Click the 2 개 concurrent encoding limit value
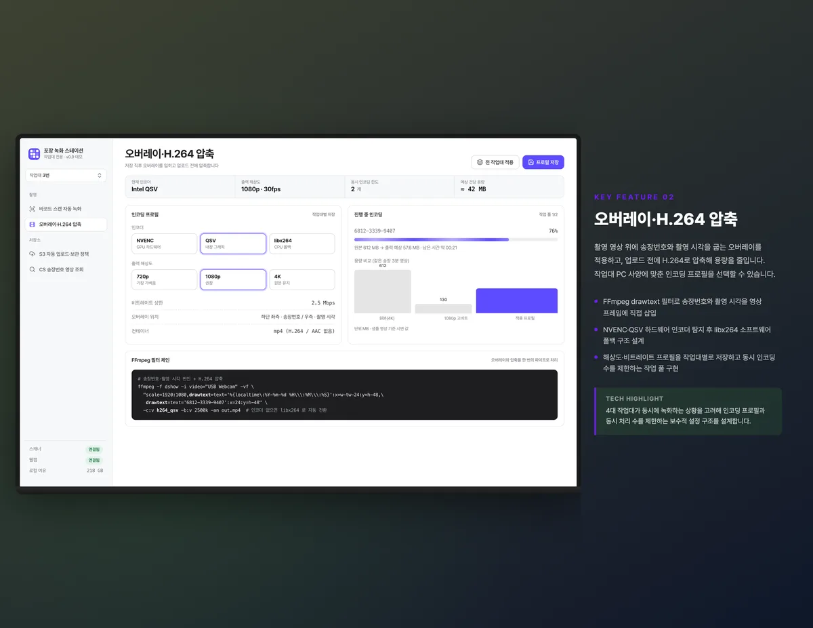The width and height of the screenshot is (813, 628). (356, 189)
